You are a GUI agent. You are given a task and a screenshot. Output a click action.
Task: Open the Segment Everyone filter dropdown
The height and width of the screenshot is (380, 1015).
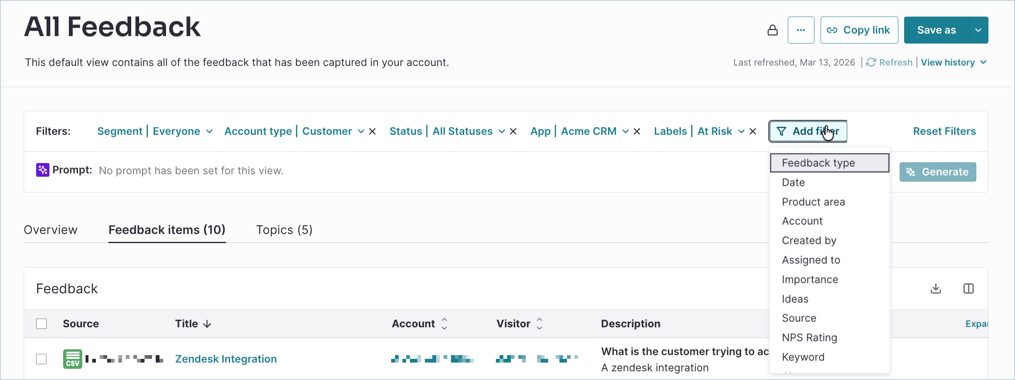point(155,132)
